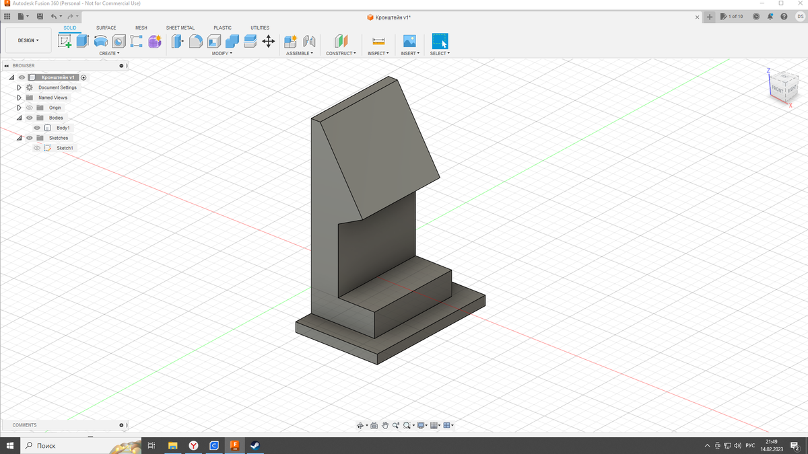The width and height of the screenshot is (808, 454).
Task: Select the Extrude tool
Action: tap(82, 41)
